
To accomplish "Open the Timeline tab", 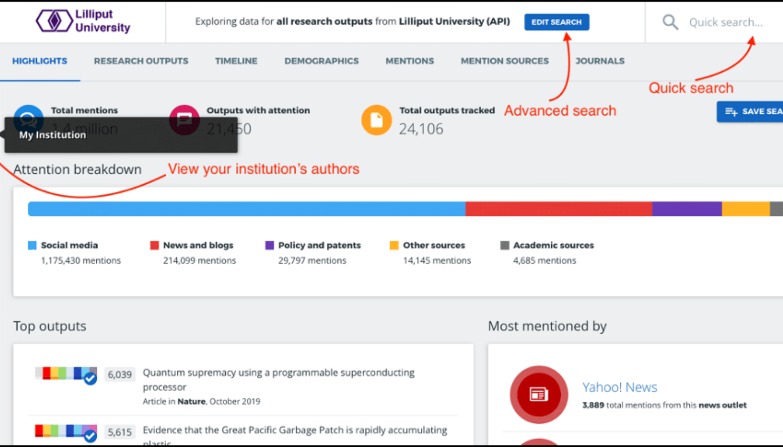I will (236, 61).
